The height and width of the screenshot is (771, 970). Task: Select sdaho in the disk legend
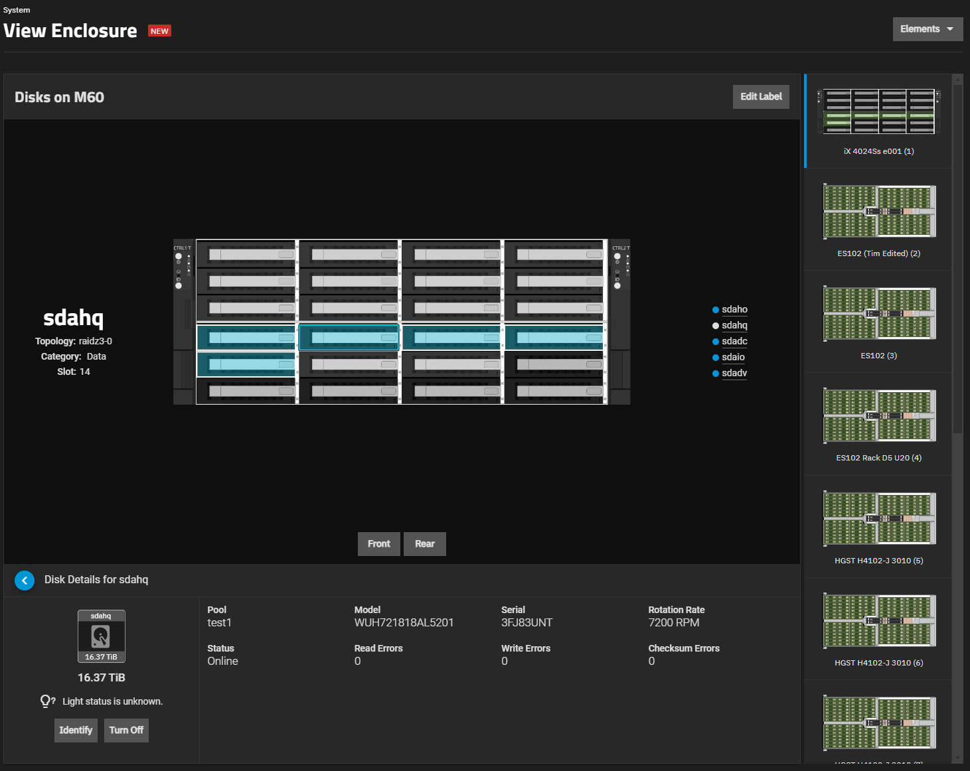pos(734,310)
